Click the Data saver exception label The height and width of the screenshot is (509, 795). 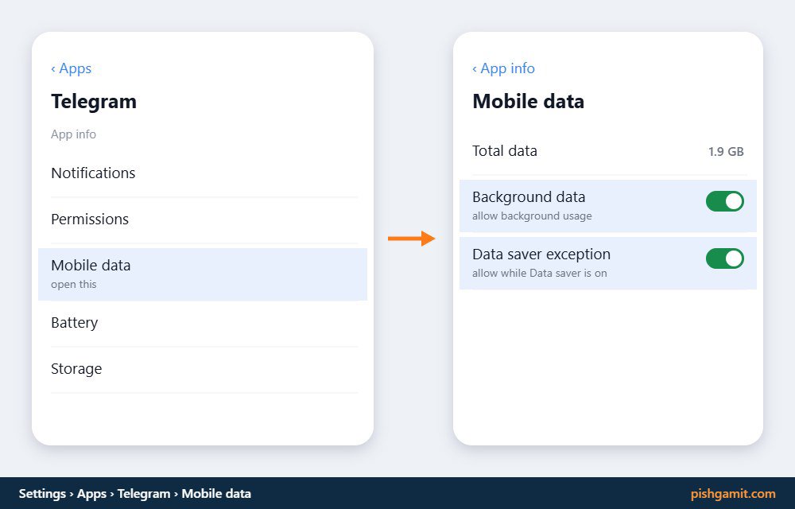541,254
